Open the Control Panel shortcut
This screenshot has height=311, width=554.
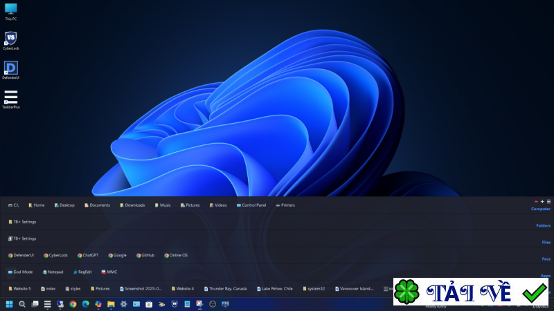tap(251, 205)
